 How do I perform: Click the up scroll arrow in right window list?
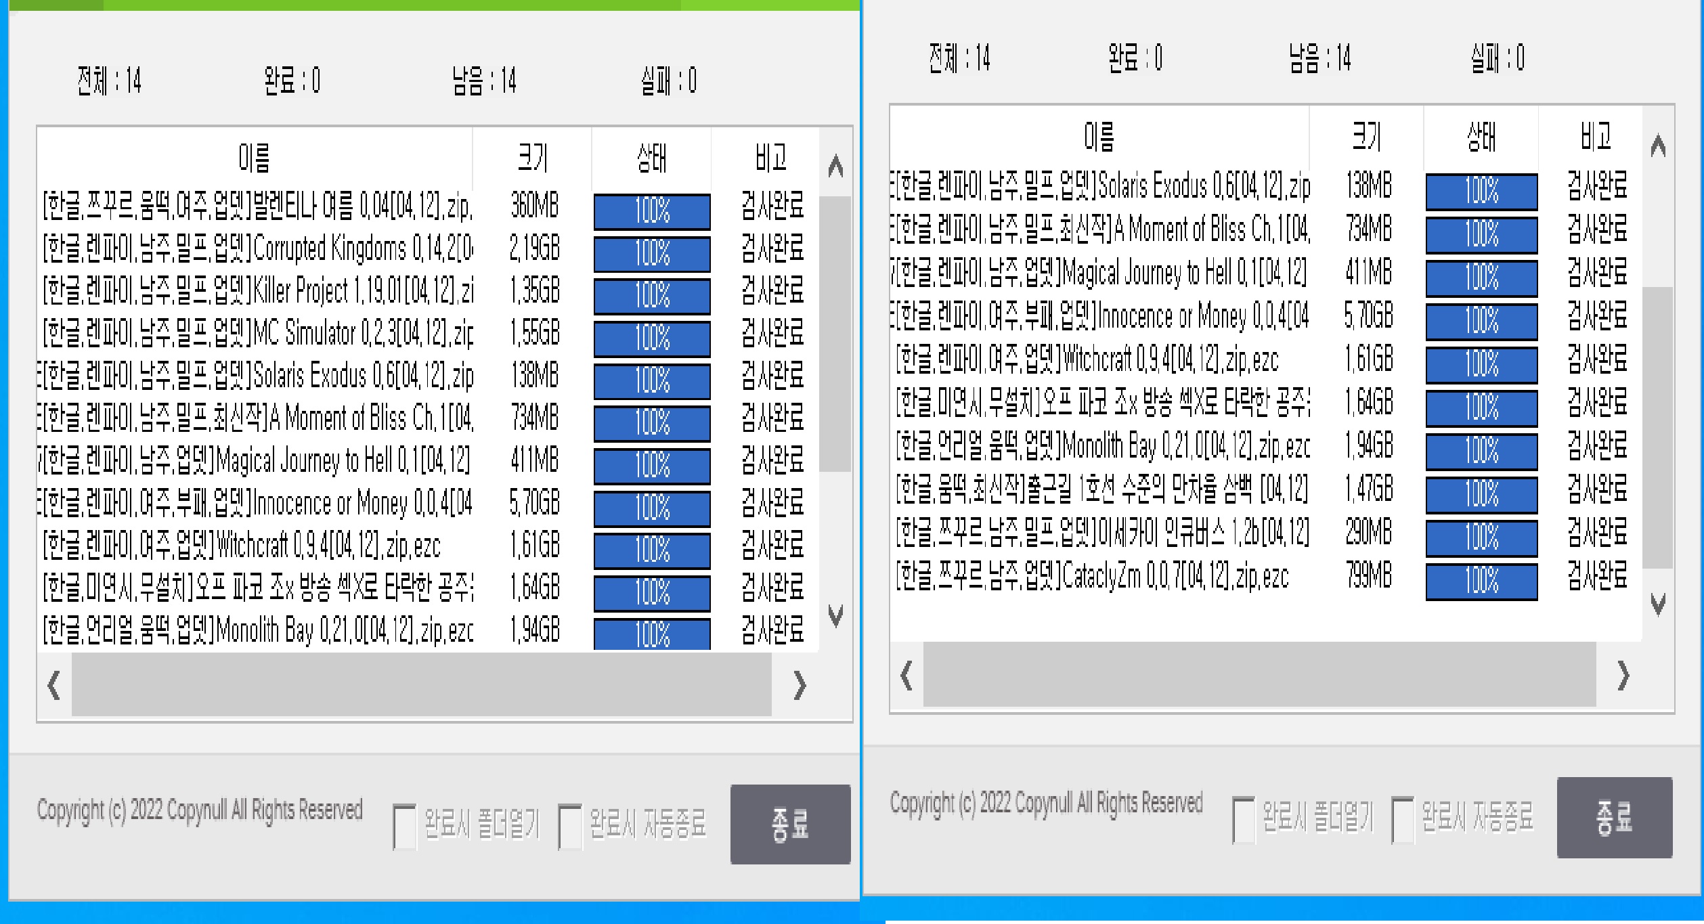pos(1658,145)
